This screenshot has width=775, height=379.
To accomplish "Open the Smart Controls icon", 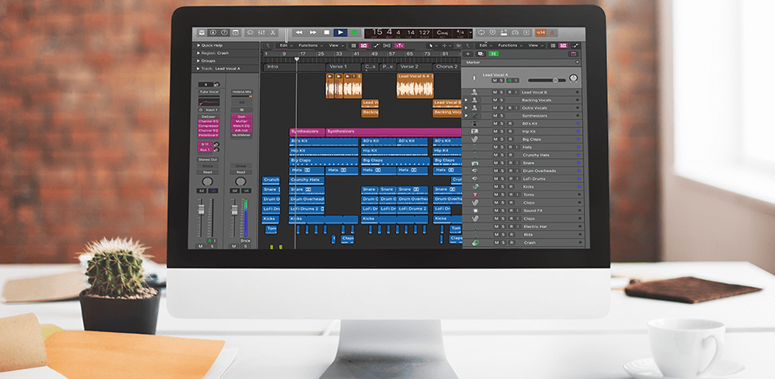I will (250, 32).
